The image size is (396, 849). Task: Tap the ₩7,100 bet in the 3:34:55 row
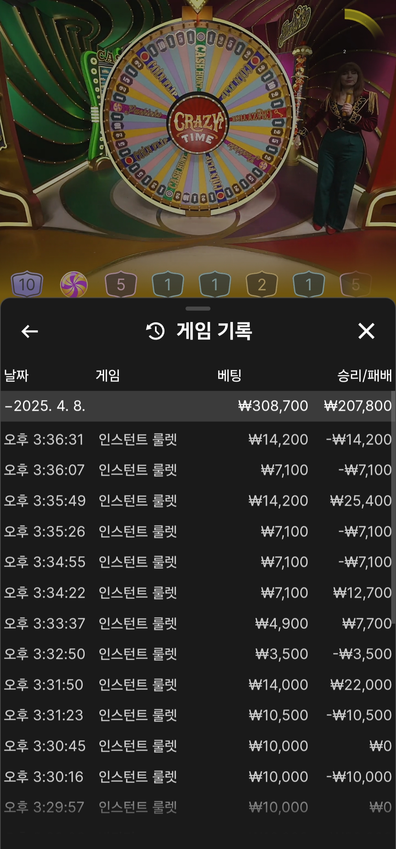pos(285,562)
